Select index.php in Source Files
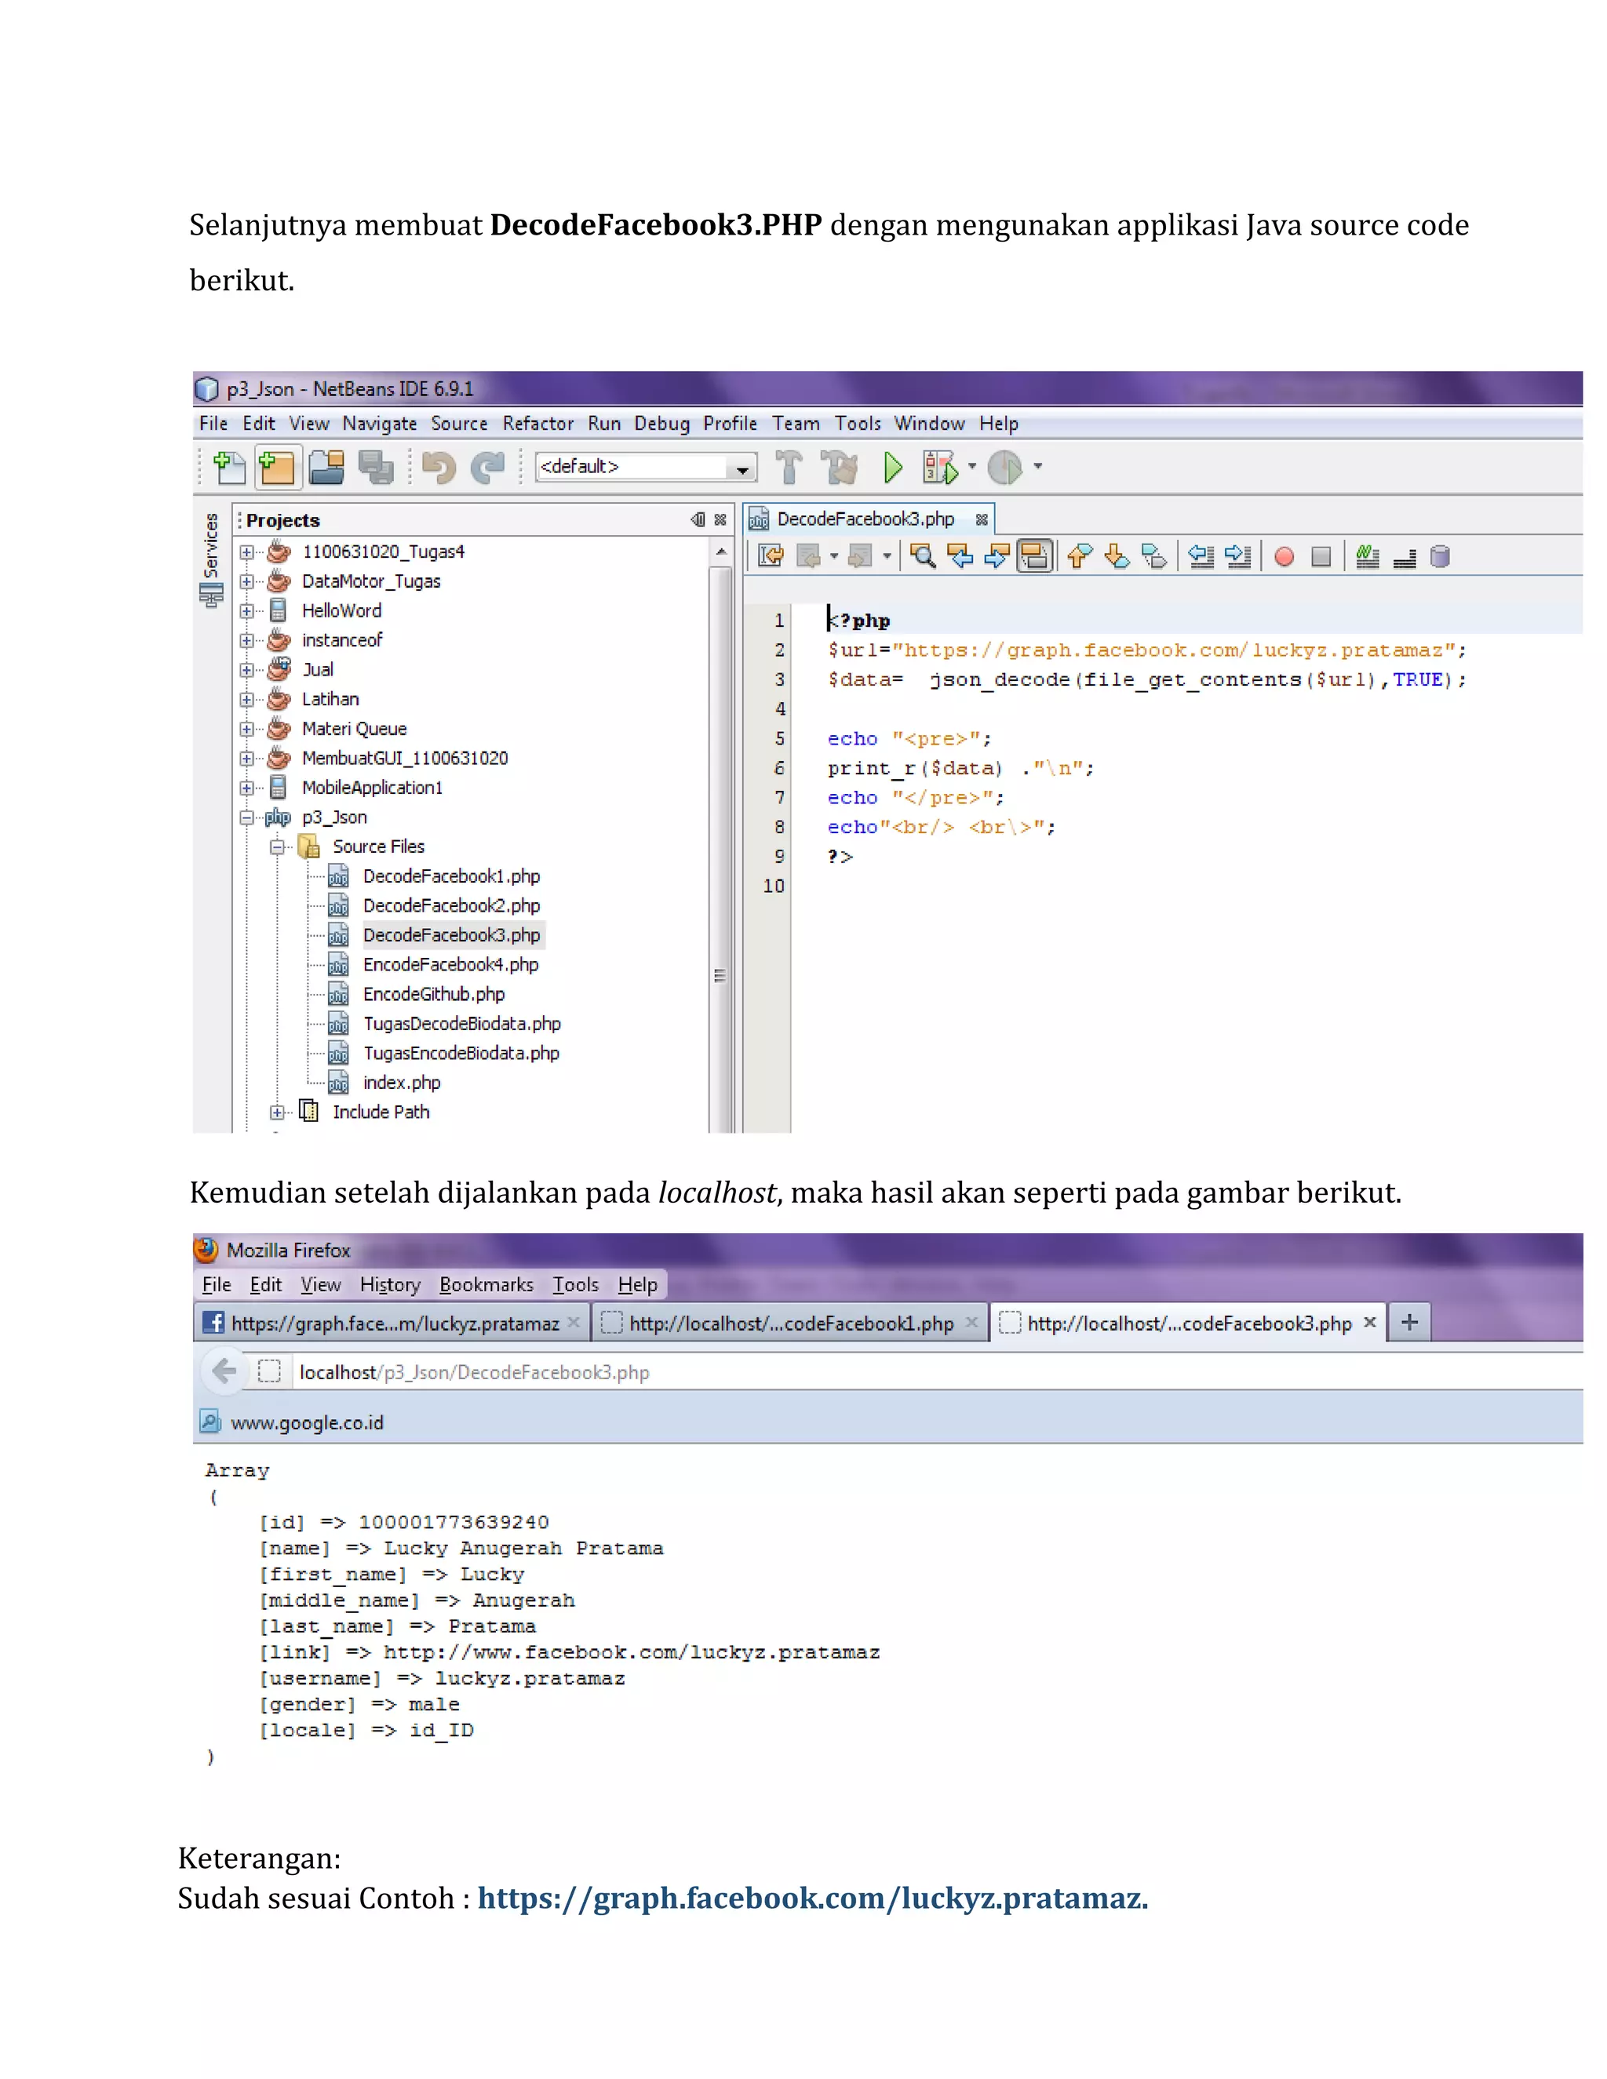This screenshot has height=2079, width=1607. click(401, 1083)
